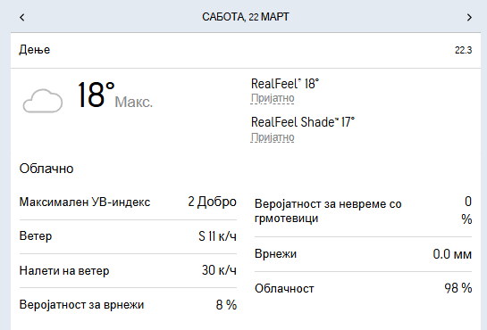
Task: Select the Облачност 98 % row
Action: 363,288
